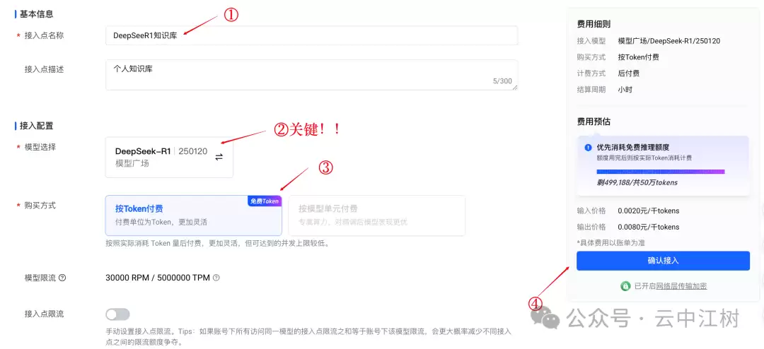Click the 5/300 character counter
This screenshot has height=349, width=764.
point(502,81)
